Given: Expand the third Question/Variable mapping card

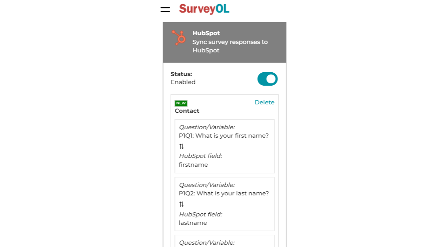Looking at the screenshot, I should point(224,242).
